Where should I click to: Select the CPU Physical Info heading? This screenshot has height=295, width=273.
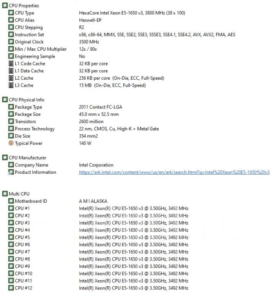click(x=26, y=100)
